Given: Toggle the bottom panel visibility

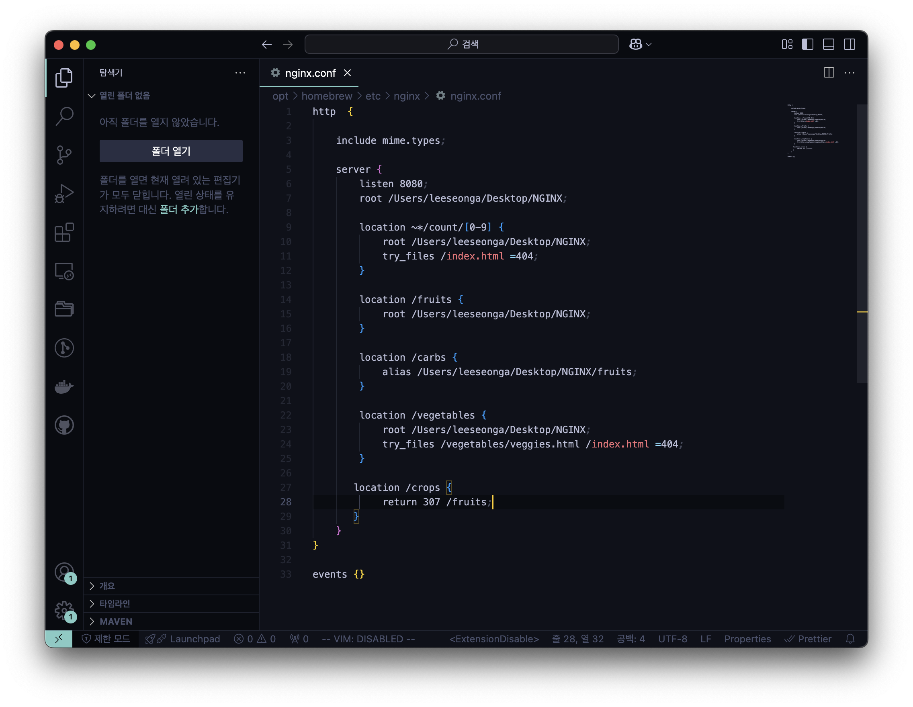Looking at the screenshot, I should pyautogui.click(x=828, y=44).
